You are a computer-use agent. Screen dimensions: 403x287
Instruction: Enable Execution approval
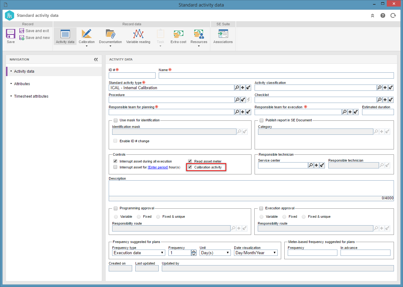pos(261,208)
